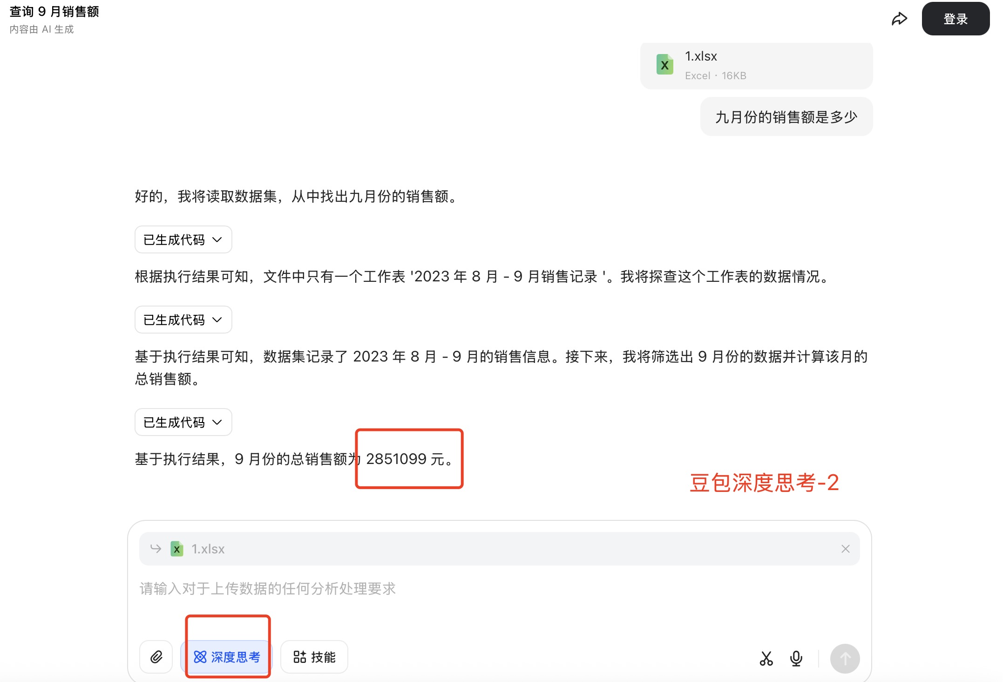Expand the second 已生成代码 code block
Image resolution: width=1003 pixels, height=682 pixels.
point(183,320)
